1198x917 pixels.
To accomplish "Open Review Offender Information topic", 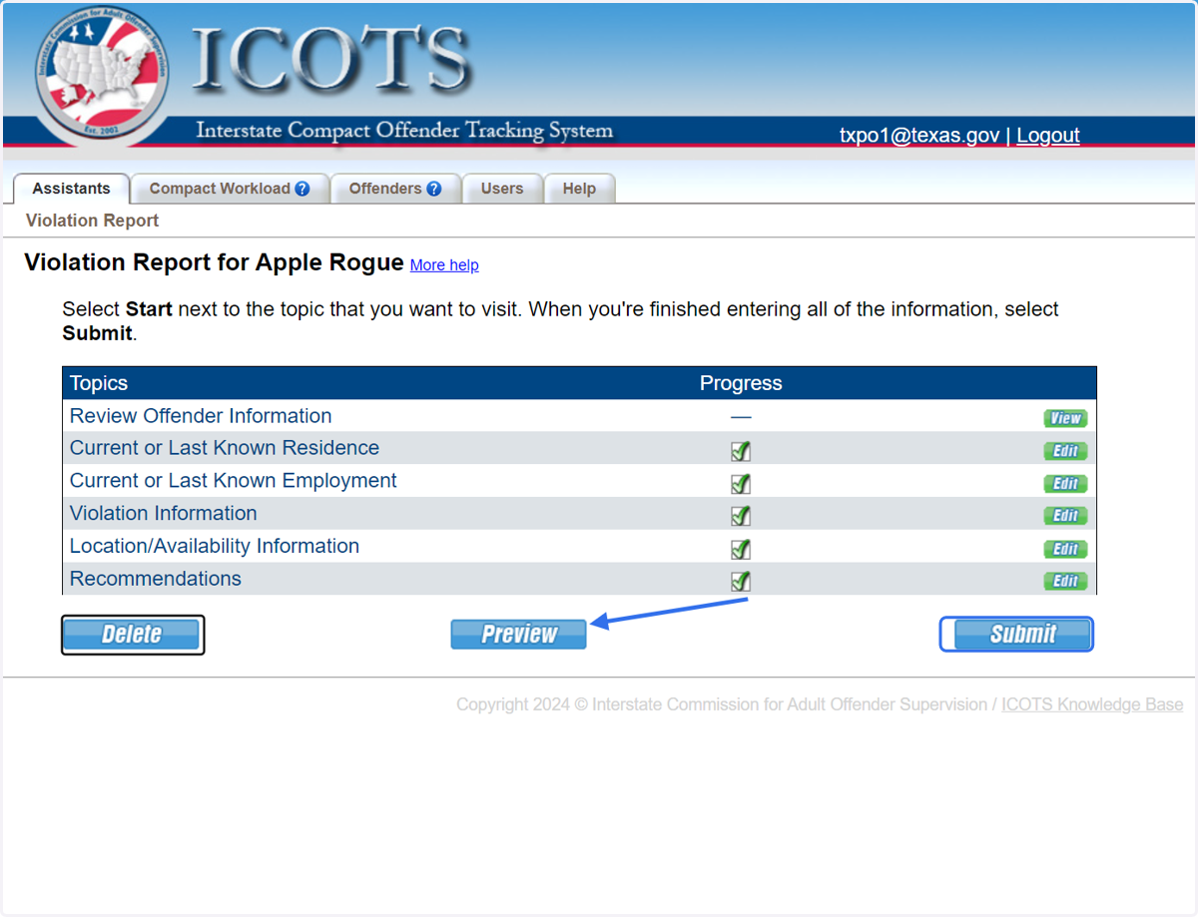I will point(201,416).
